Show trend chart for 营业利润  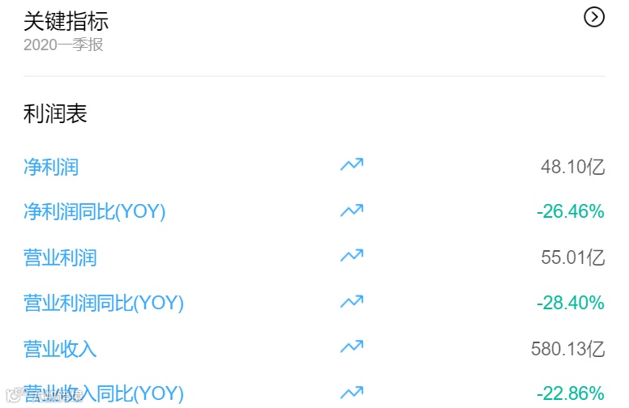[352, 255]
